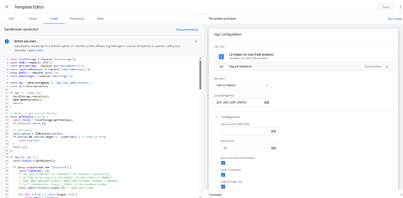Dismiss the 'Before you start' banner

tap(196, 41)
